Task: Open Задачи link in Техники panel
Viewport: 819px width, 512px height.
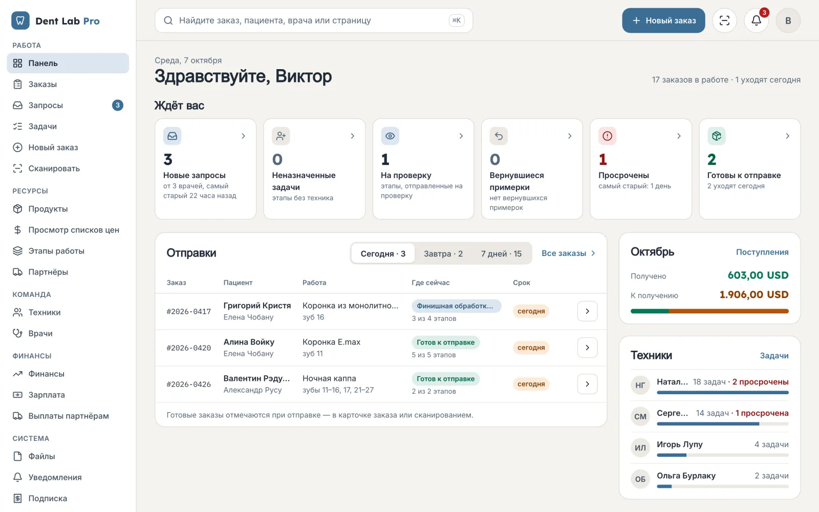Action: point(774,355)
